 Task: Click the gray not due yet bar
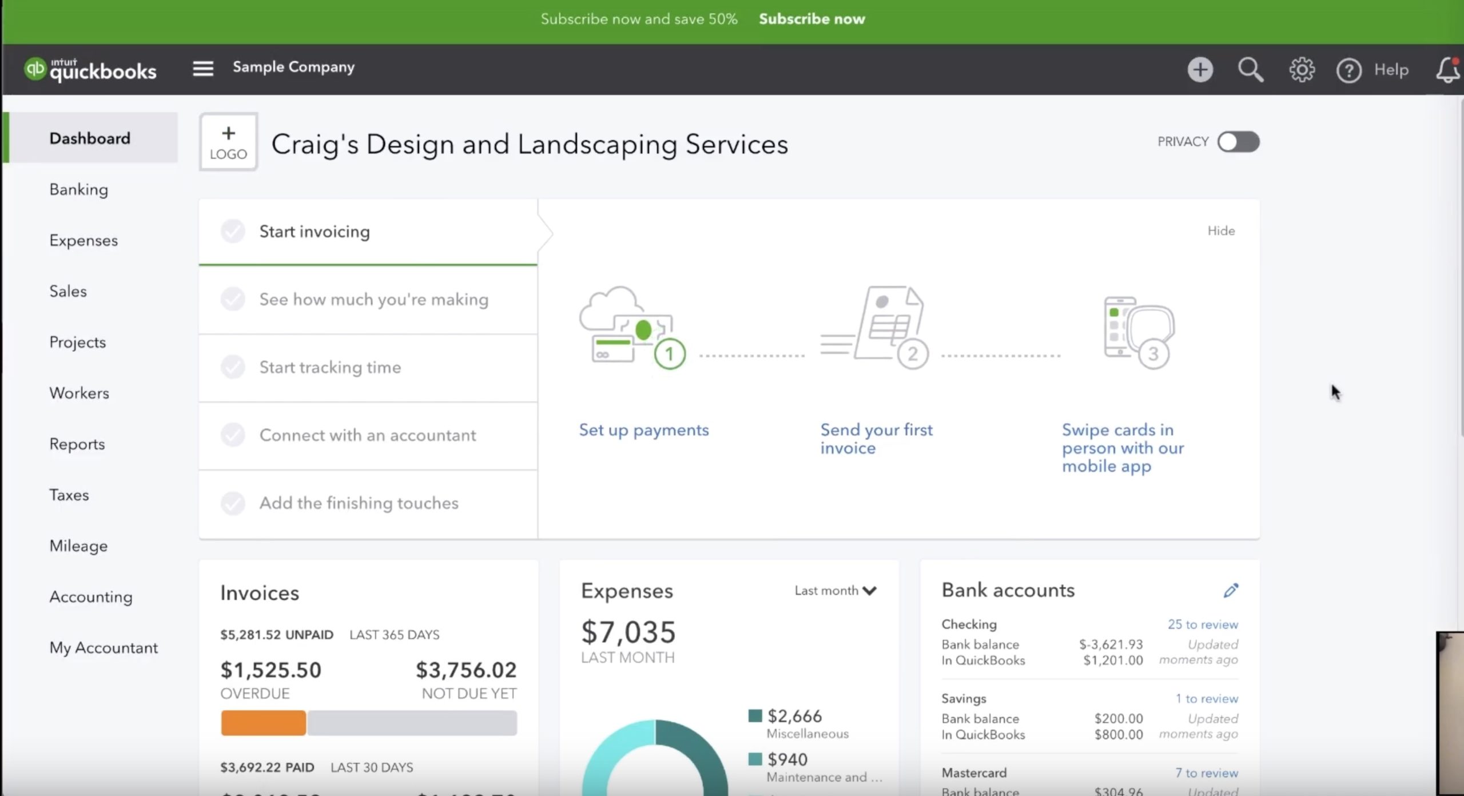412,723
